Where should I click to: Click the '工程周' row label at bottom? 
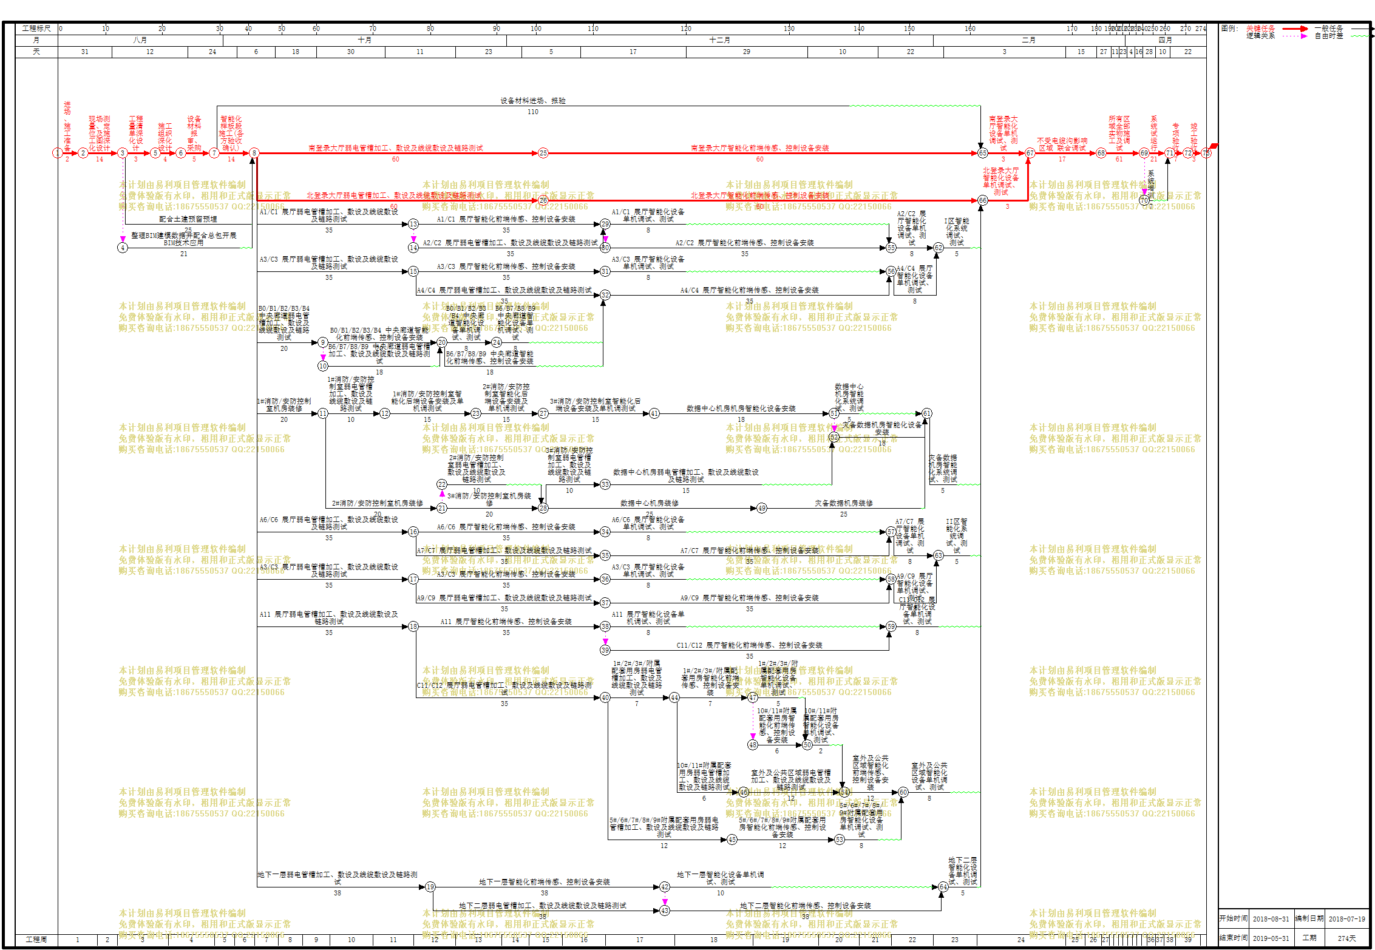pos(36,939)
